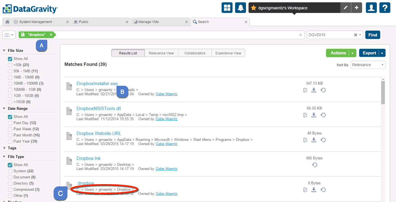396x202 pixels.
Task: Open saved searches book dropdown
Action: click(9, 35)
